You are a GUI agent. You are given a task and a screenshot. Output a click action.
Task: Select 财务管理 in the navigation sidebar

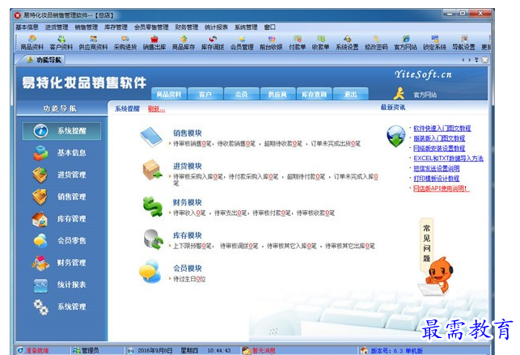(x=61, y=263)
